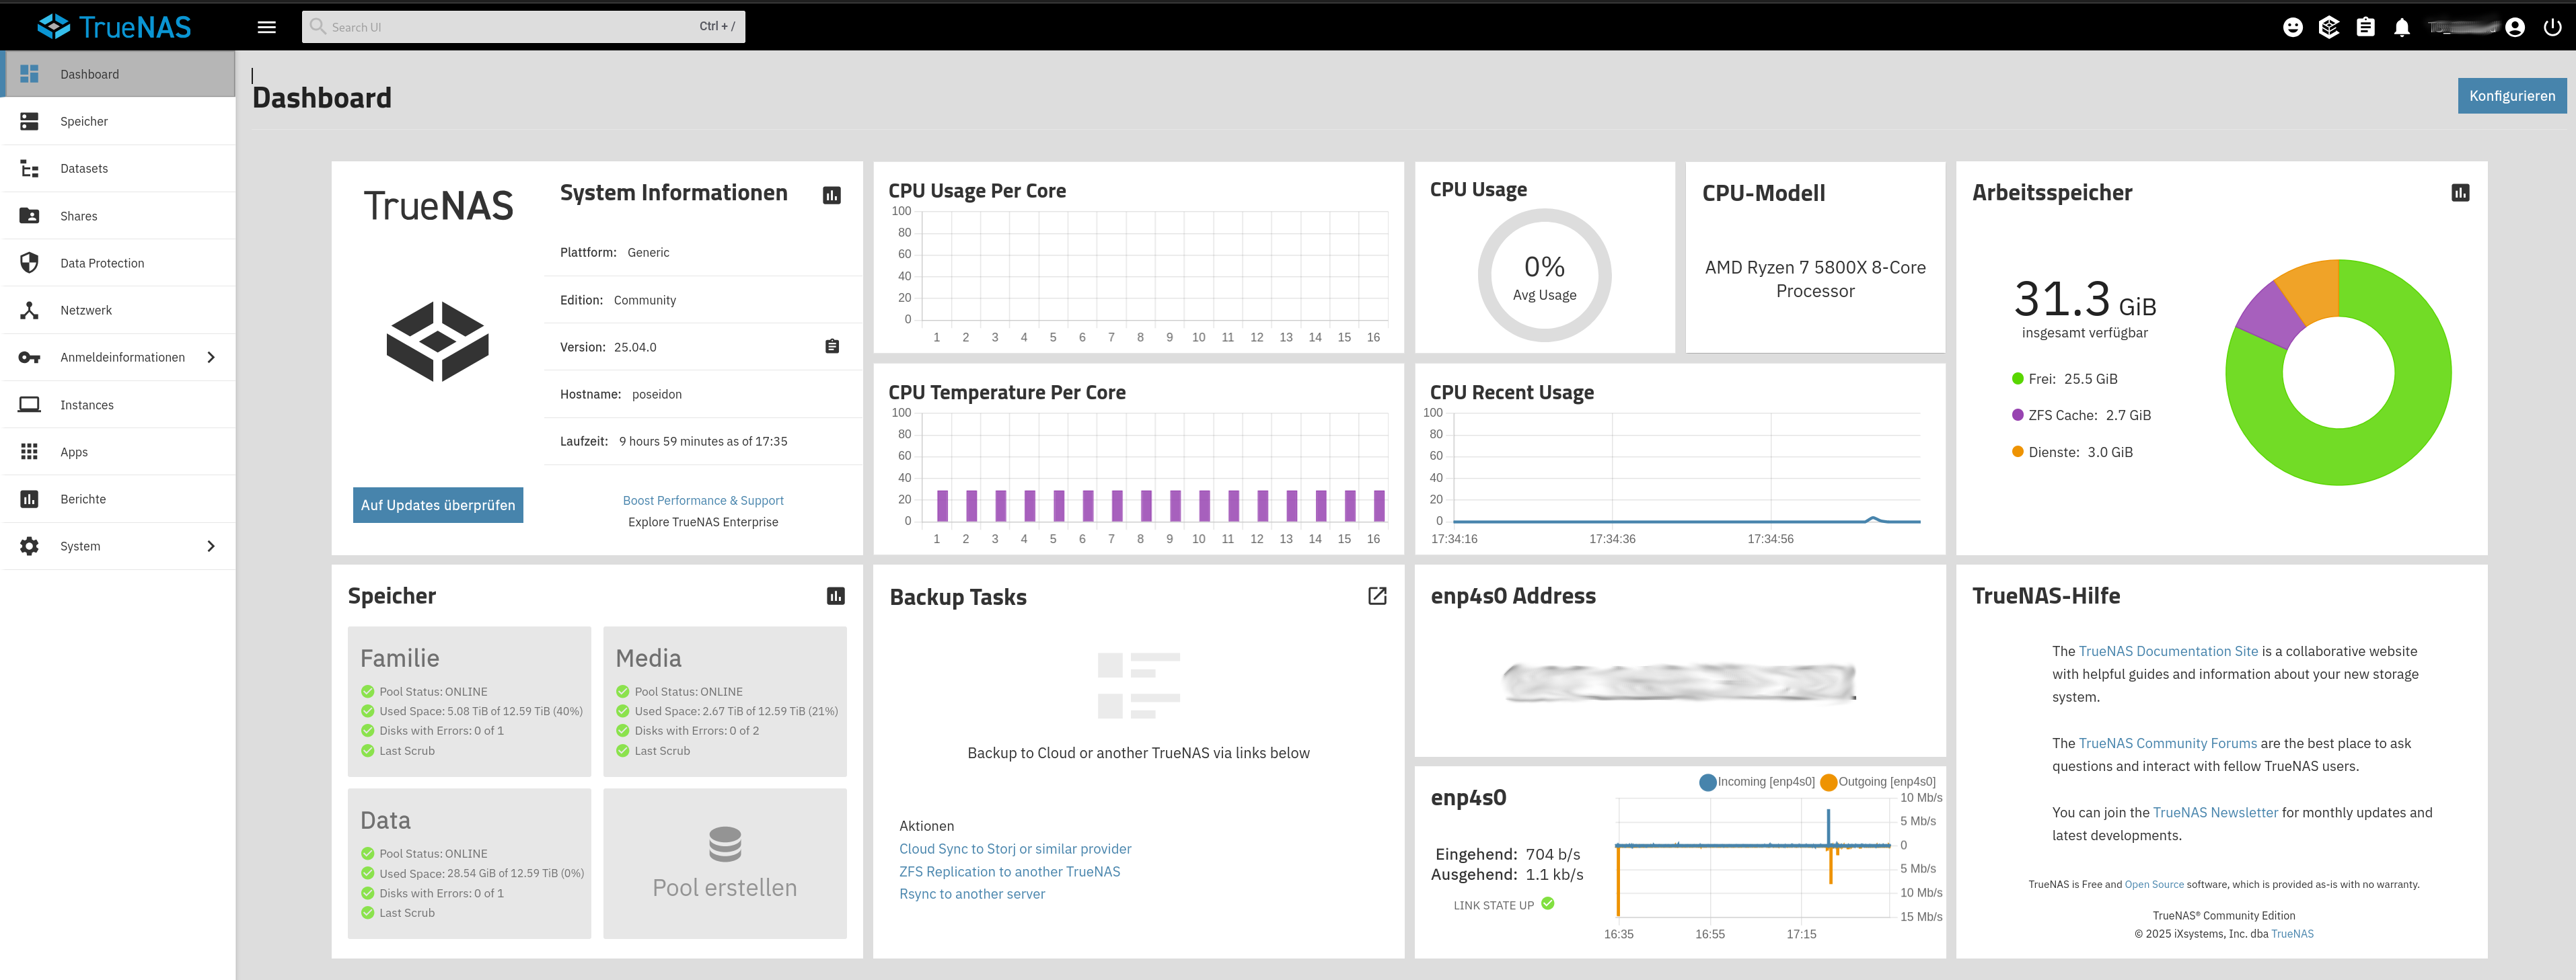Open Cloud Sync to Storj link
The image size is (2576, 980).
1015,849
